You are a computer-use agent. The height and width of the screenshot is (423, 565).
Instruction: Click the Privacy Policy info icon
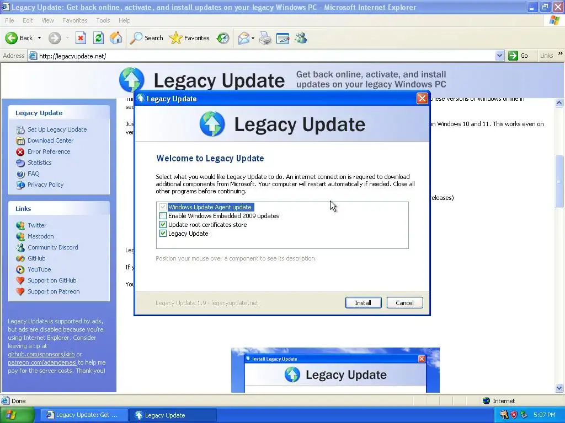[x=20, y=185]
